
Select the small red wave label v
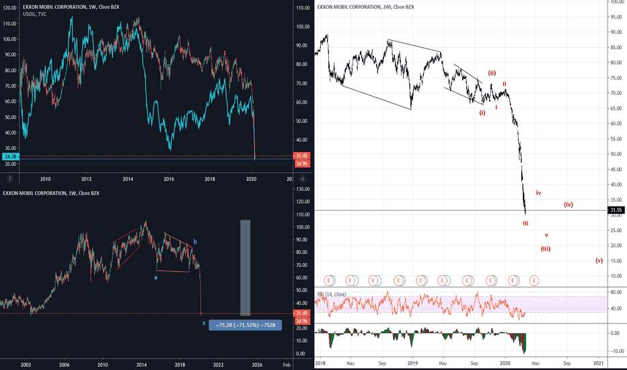546,235
